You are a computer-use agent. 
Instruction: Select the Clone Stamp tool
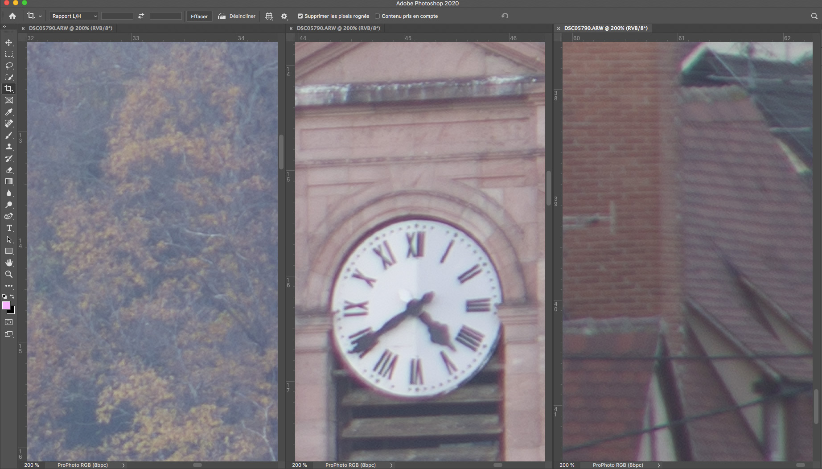[x=9, y=147]
